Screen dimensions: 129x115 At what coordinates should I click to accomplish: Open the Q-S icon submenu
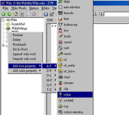49,85
